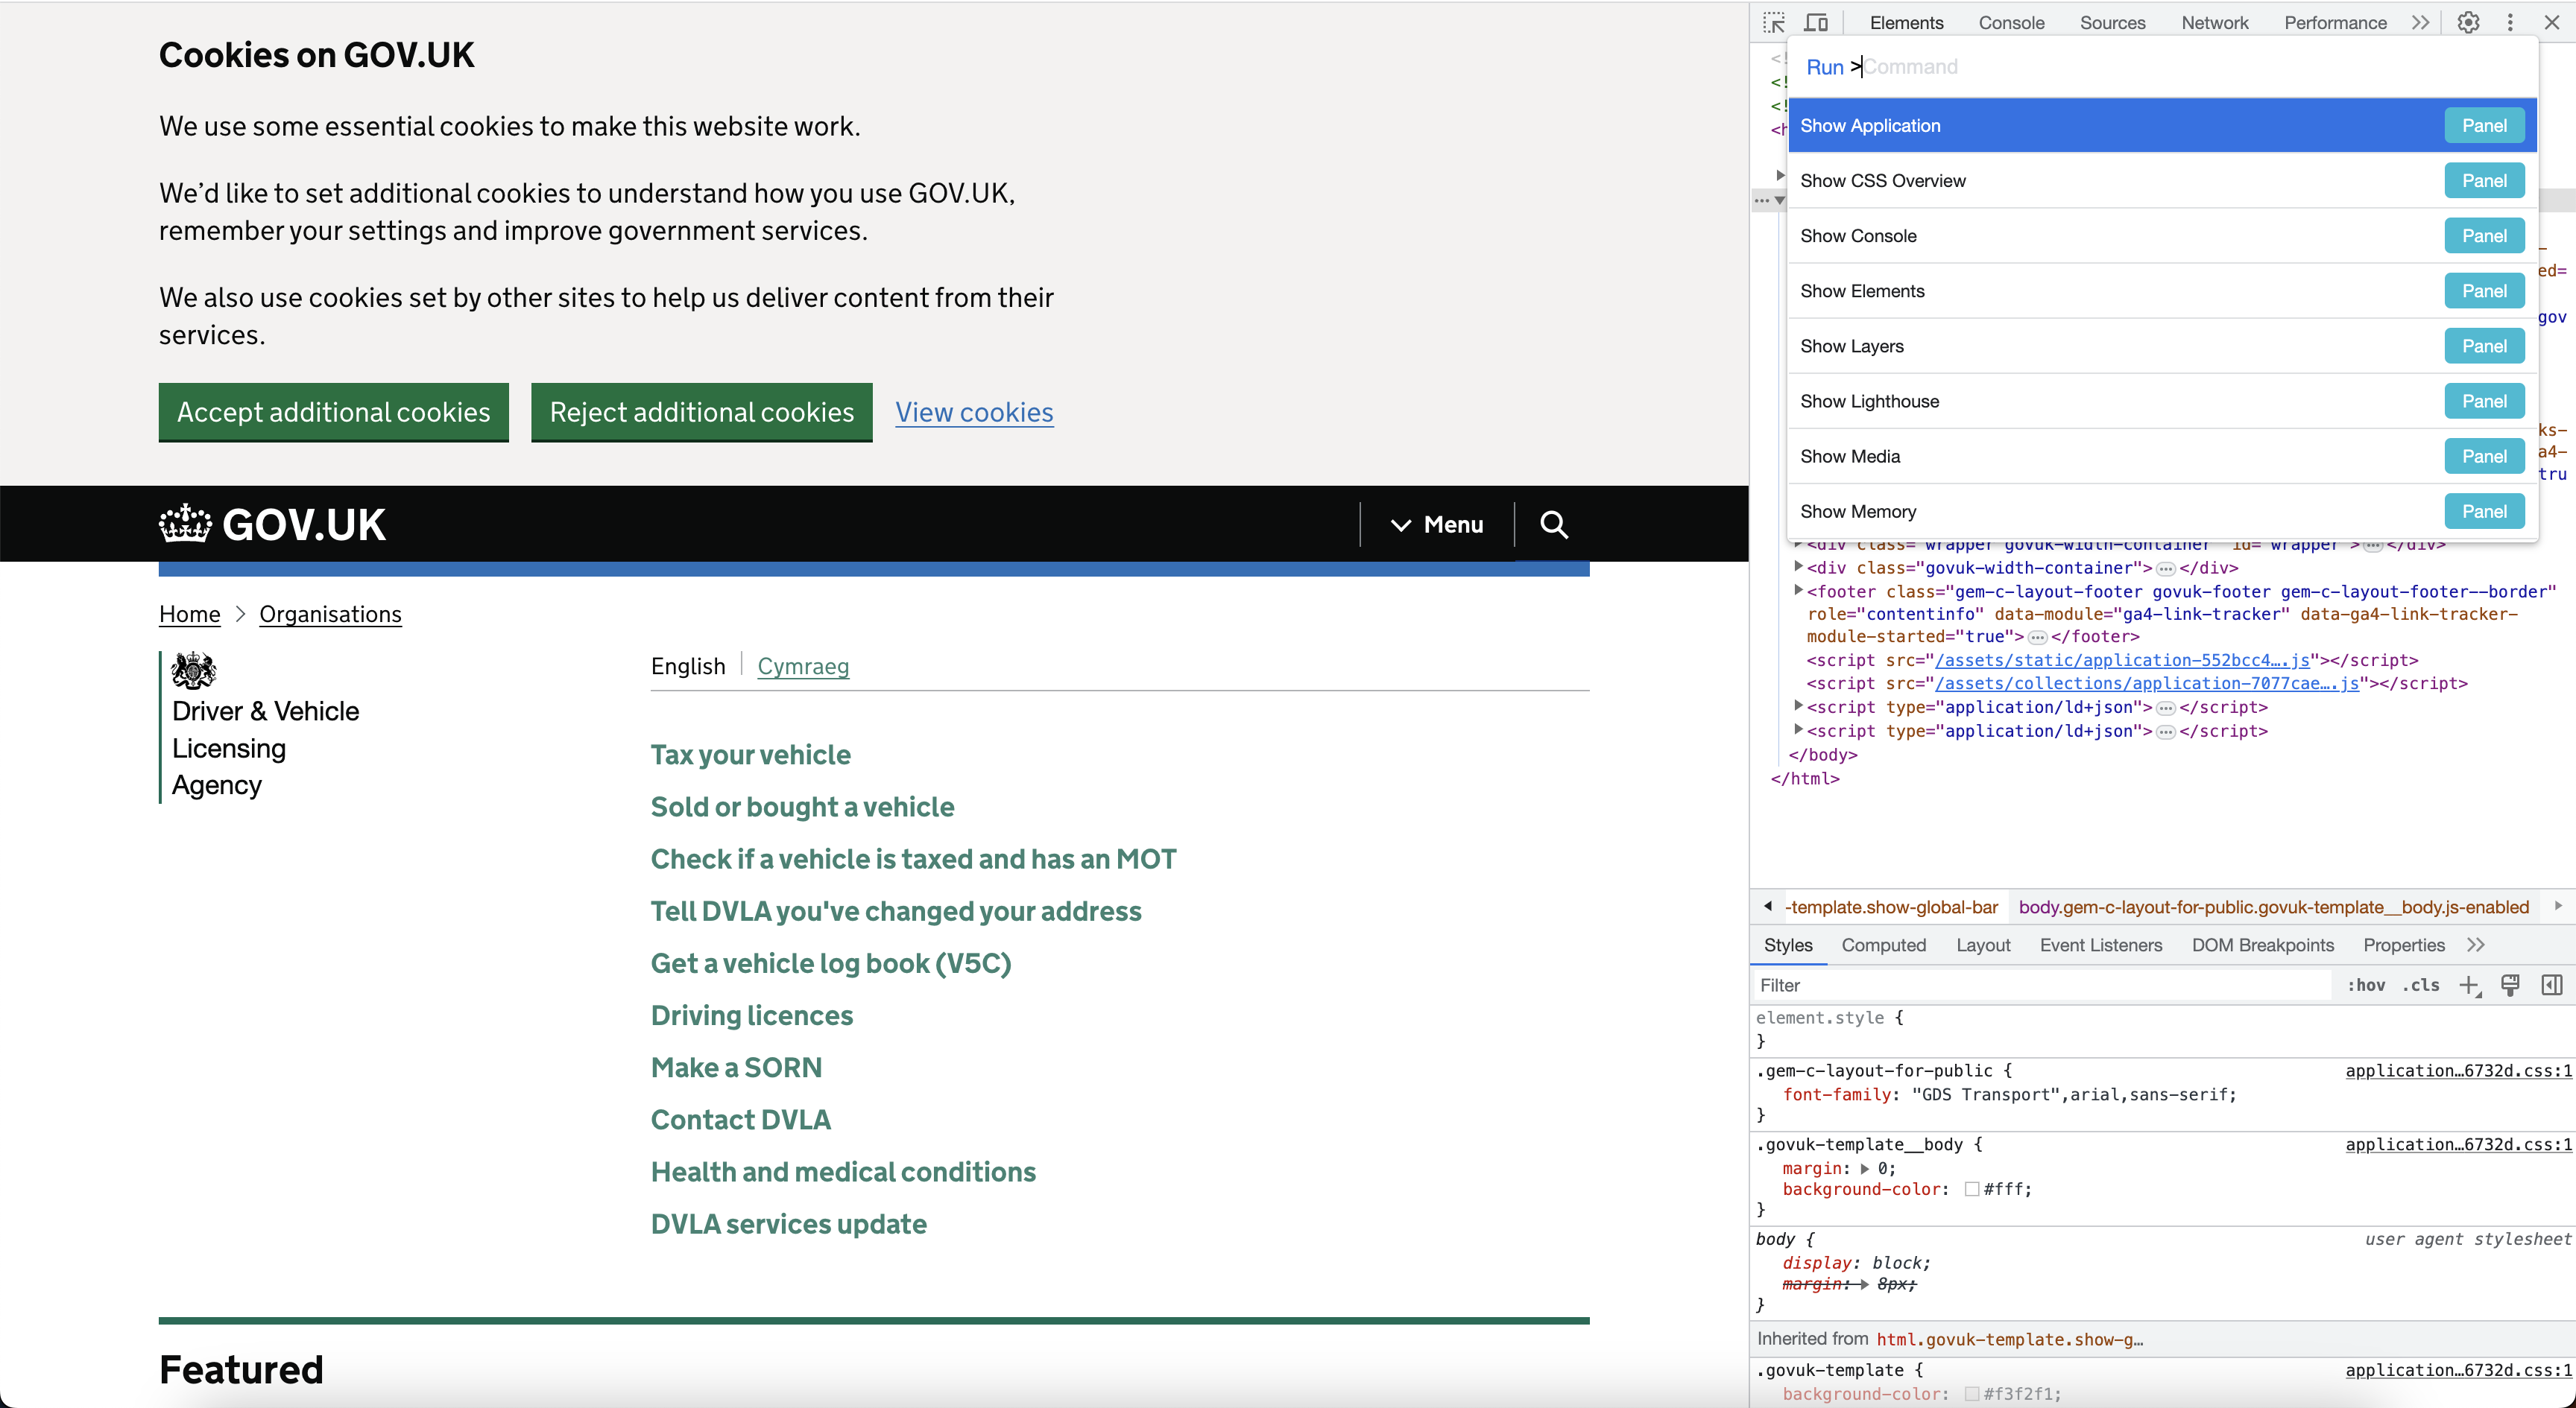The image size is (2576, 1408).
Task: Run the Show CSS Overview command
Action: click(x=2162, y=181)
